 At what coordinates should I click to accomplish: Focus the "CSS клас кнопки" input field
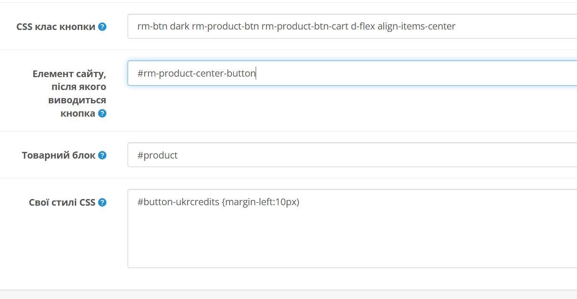pyautogui.click(x=352, y=26)
